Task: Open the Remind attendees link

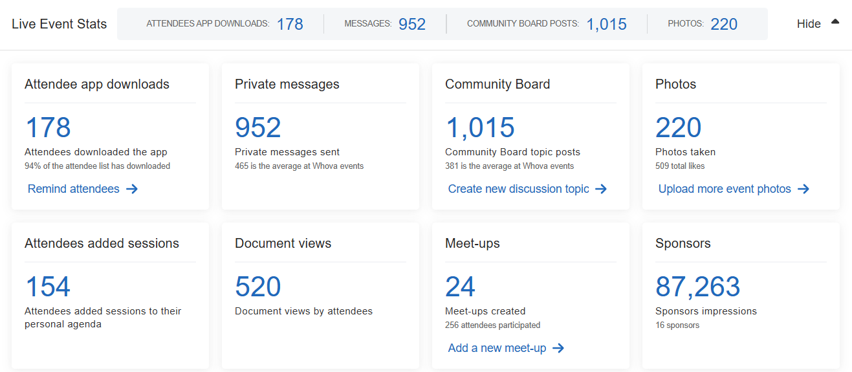Action: (73, 189)
